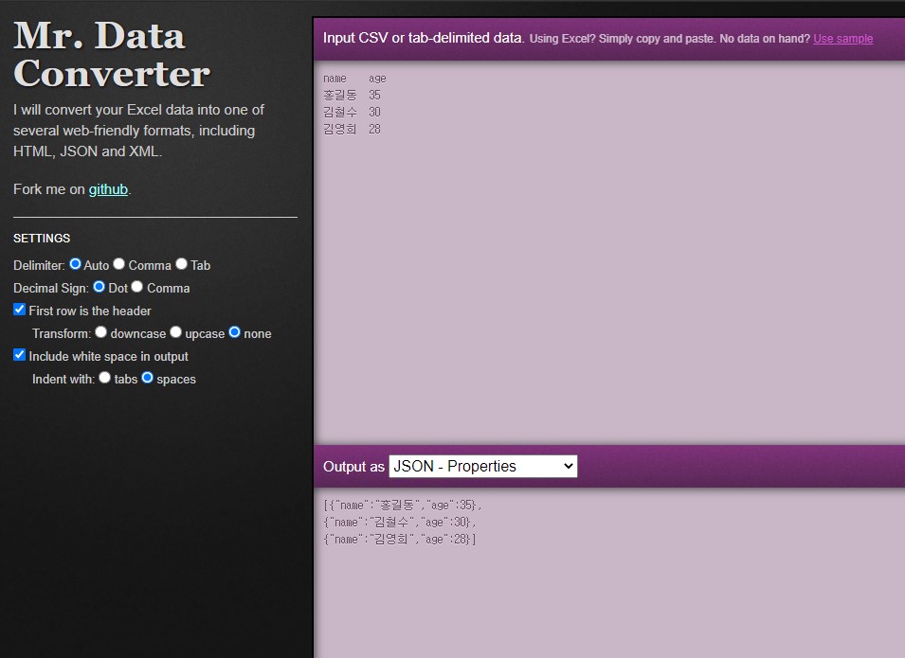Click inside the JSON output textarea

point(609,573)
